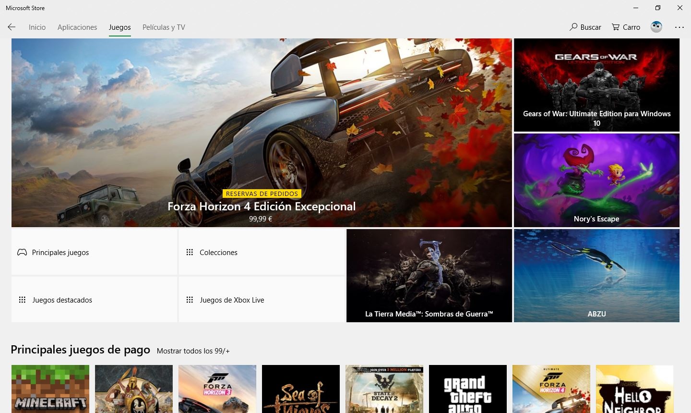Select the Forza Horizon 3 thumbnail
Viewport: 691px width, 413px height.
(217, 389)
